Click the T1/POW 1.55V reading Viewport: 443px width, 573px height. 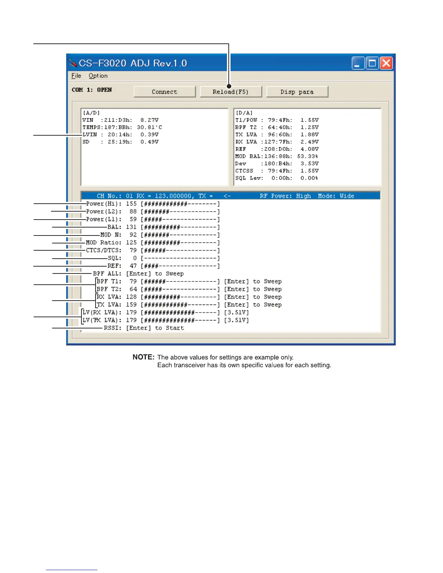point(277,120)
